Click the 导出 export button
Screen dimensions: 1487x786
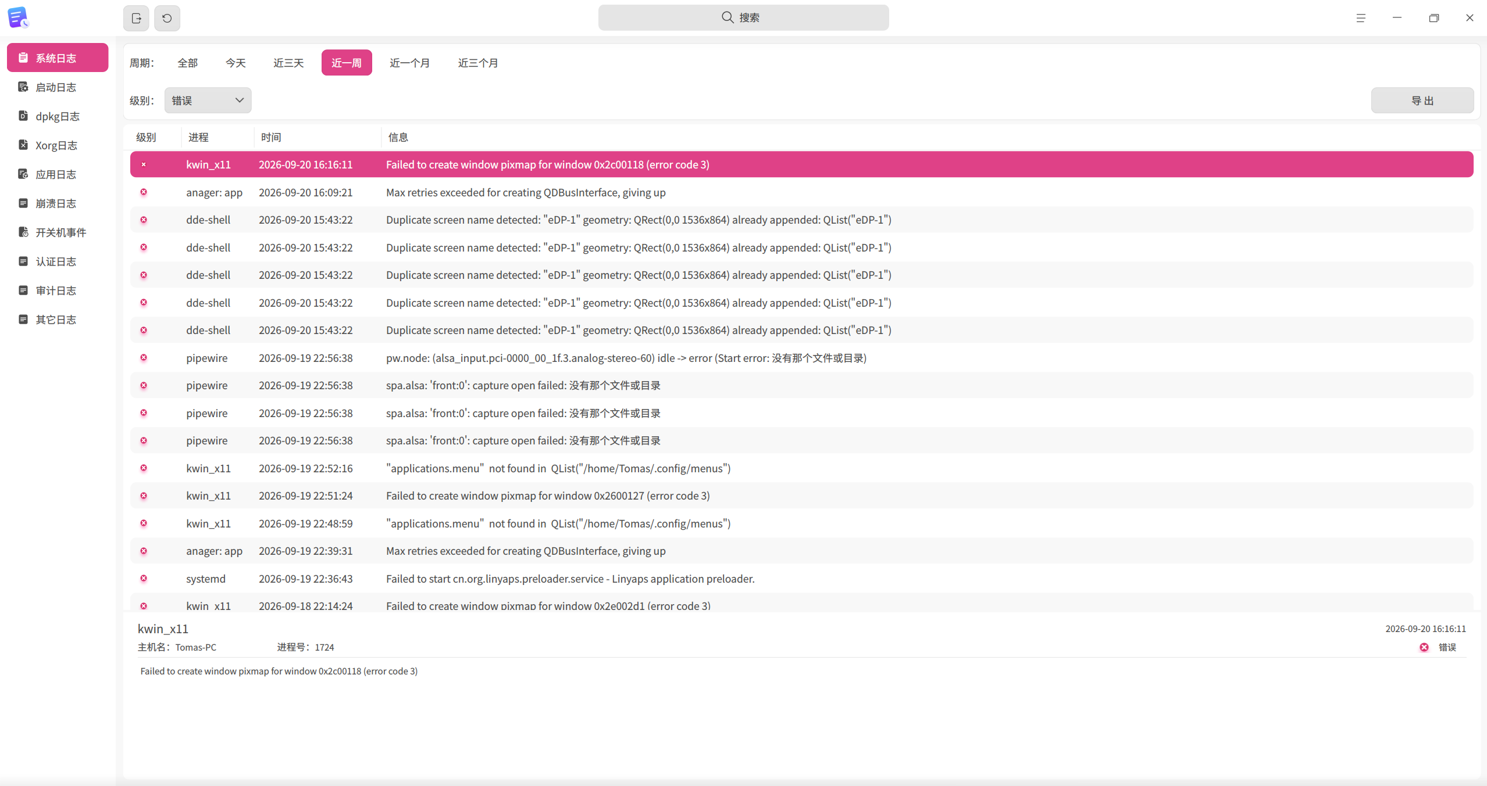pos(1422,101)
